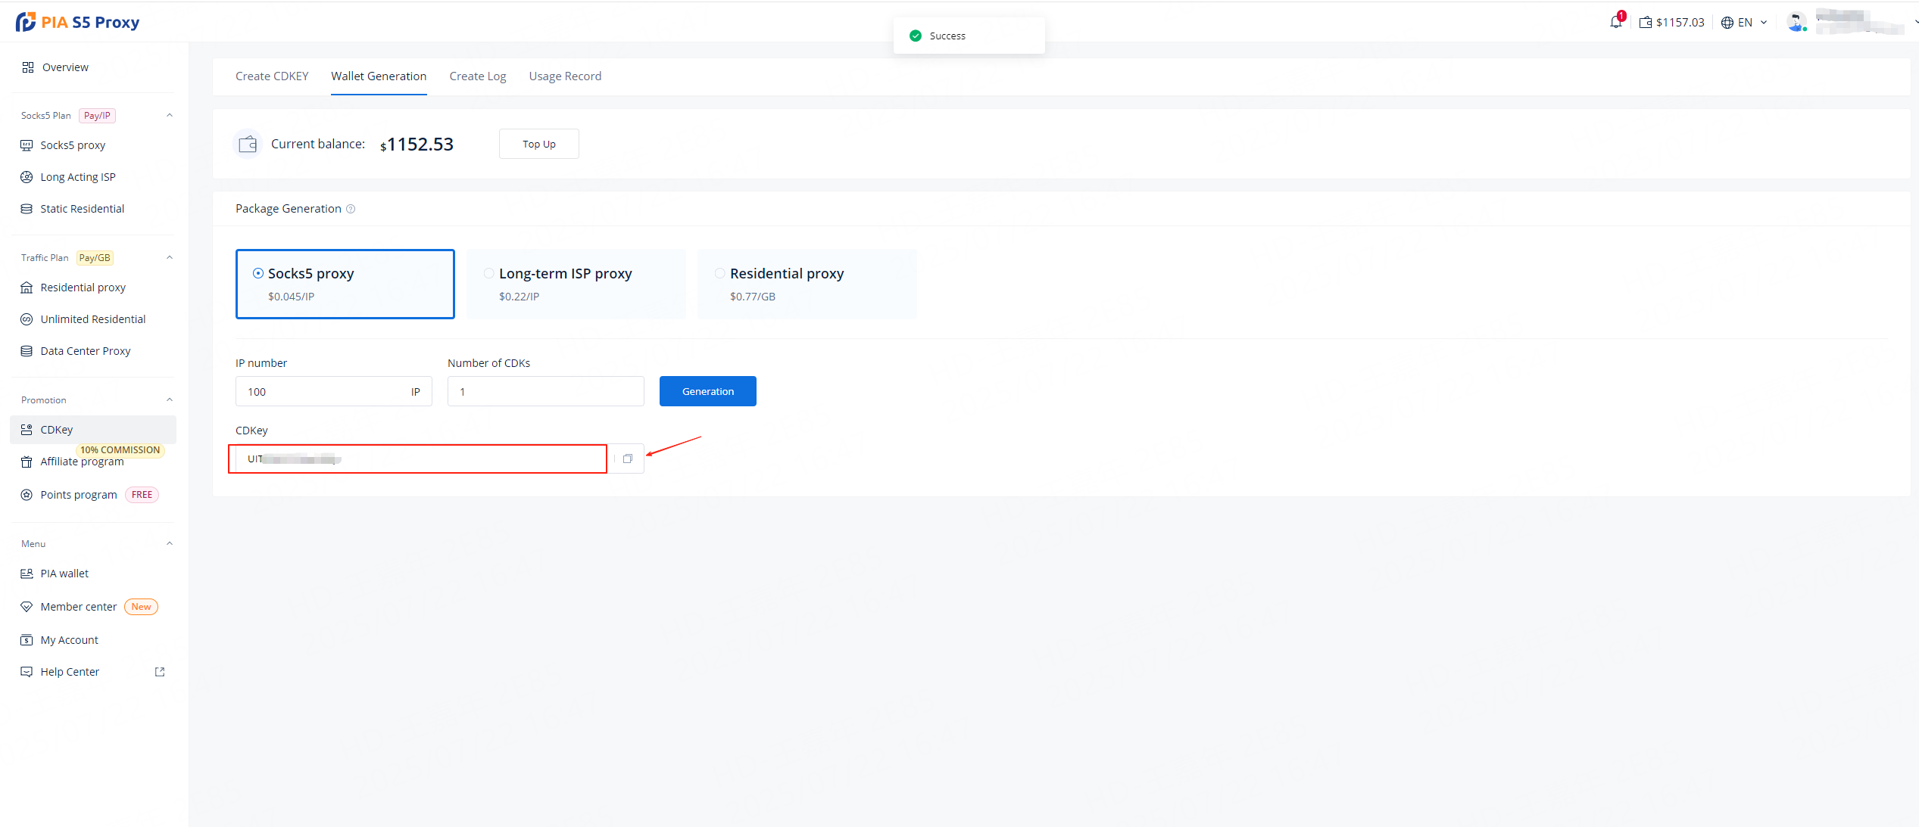Click the wallet balance icon in the header
Screen dimensions: 1919x827
1646,23
